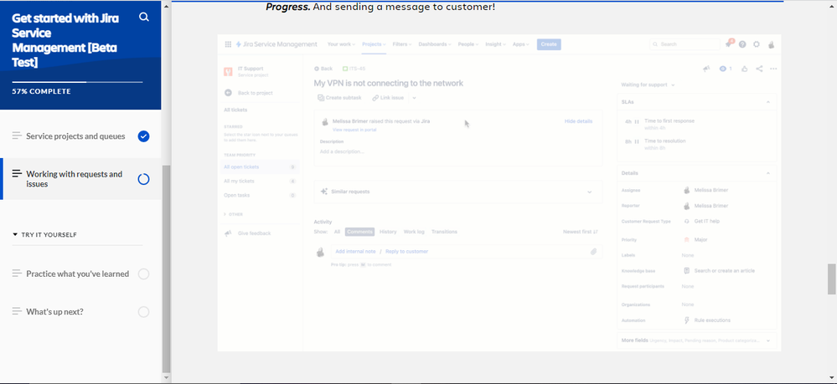This screenshot has width=837, height=384.
Task: Open the Insight menu
Action: (496, 44)
